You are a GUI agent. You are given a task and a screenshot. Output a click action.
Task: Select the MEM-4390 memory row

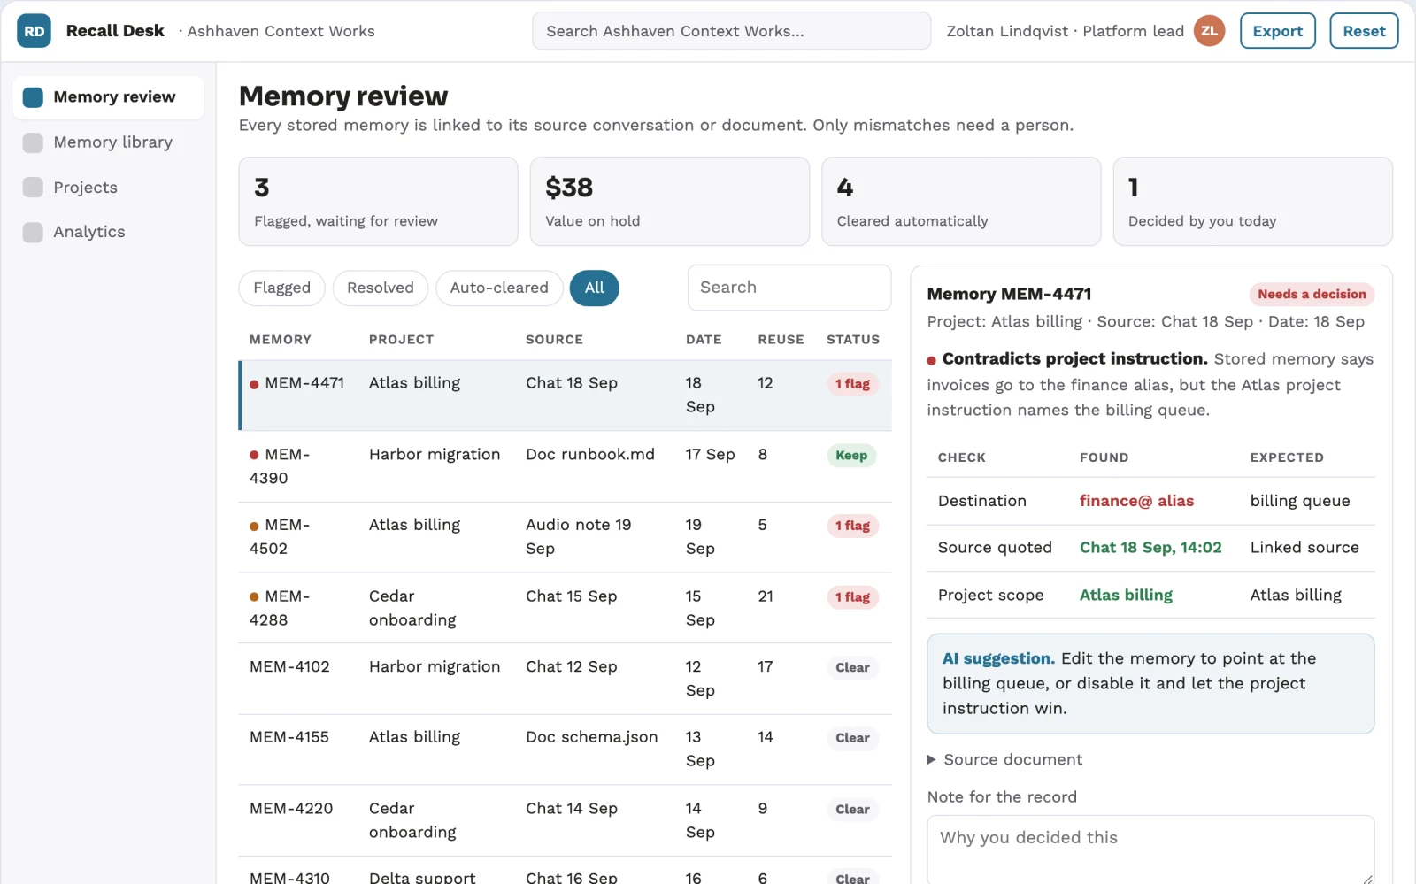point(566,466)
